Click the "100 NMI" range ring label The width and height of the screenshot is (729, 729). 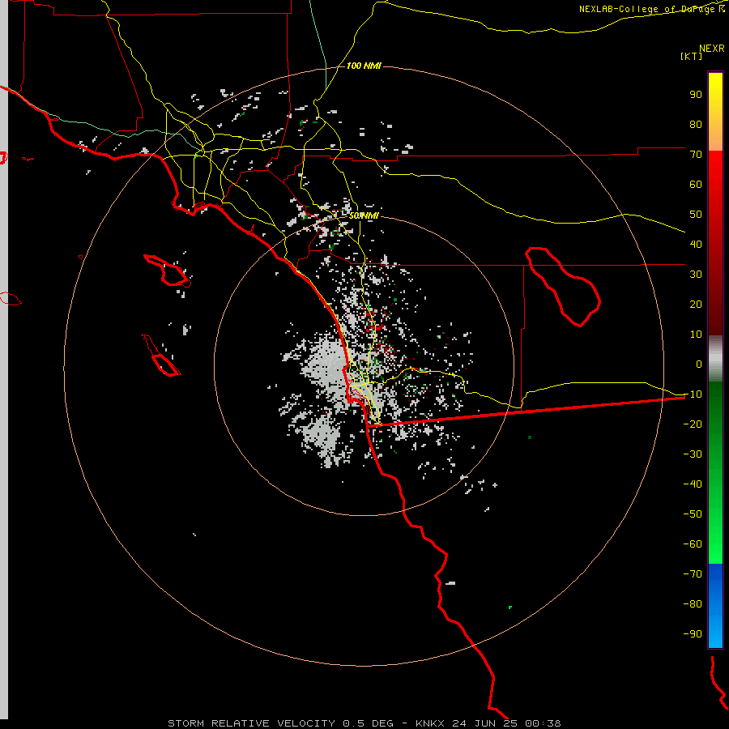point(364,66)
